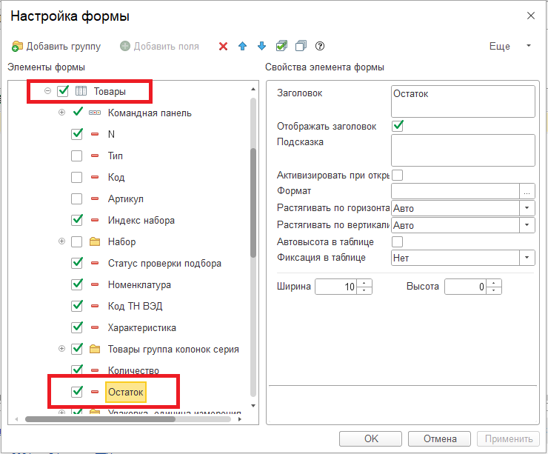Confirm with the OK button
The width and height of the screenshot is (548, 454).
point(370,438)
